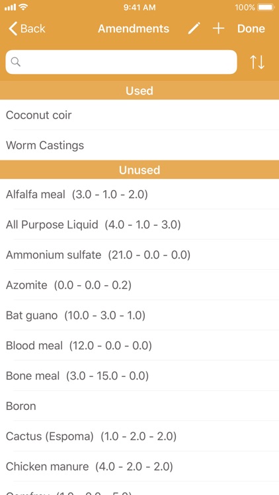279x495 pixels.
Task: Choose All Purpose Liquid amendment
Action: [139, 224]
